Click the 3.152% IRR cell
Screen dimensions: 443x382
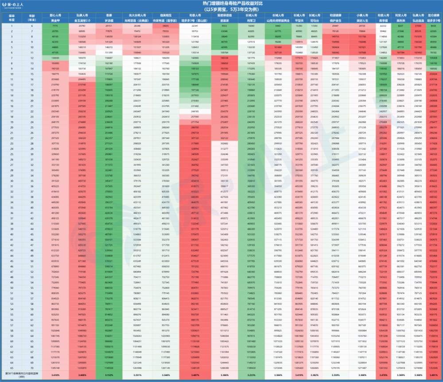[x=109, y=375]
